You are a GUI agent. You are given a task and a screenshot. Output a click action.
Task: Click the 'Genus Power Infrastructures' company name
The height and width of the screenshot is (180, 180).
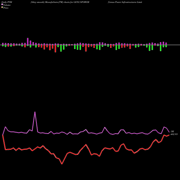pos(122,2)
